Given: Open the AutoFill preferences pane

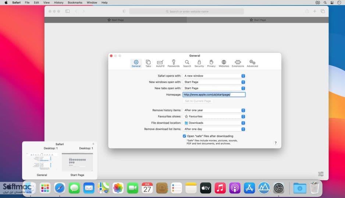Looking at the screenshot, I should (160, 63).
